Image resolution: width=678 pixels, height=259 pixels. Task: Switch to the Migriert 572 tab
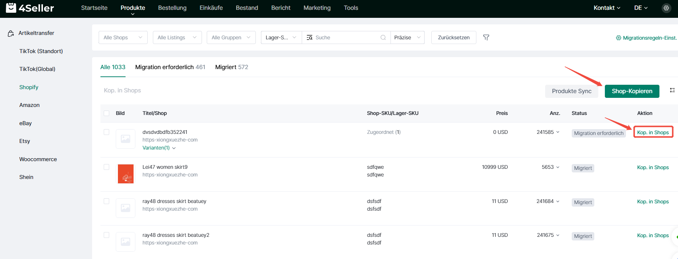coord(231,67)
